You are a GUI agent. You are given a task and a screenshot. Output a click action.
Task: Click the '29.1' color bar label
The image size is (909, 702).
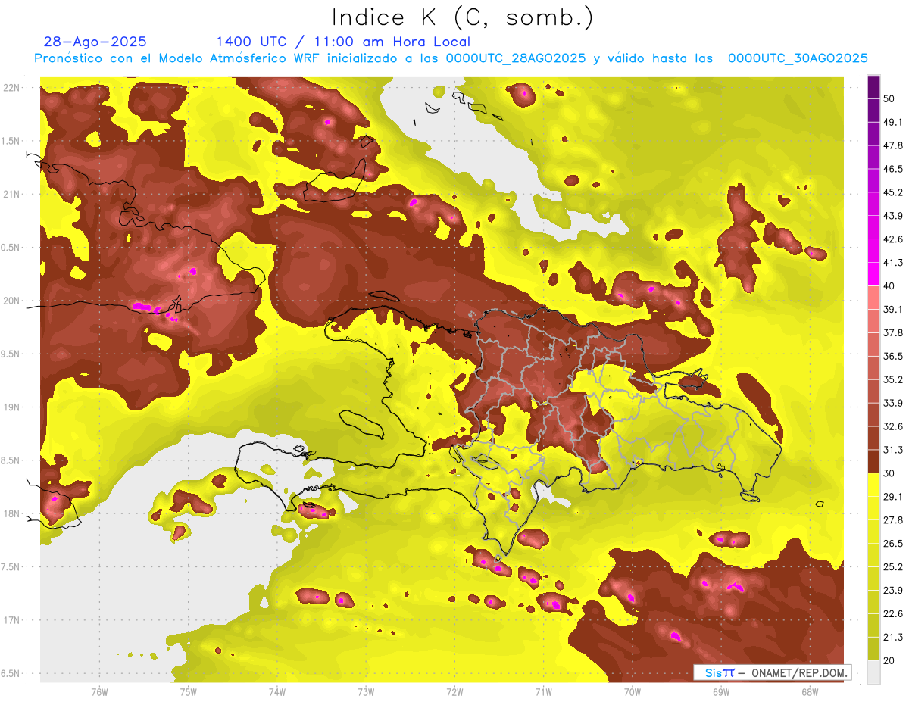click(x=893, y=497)
